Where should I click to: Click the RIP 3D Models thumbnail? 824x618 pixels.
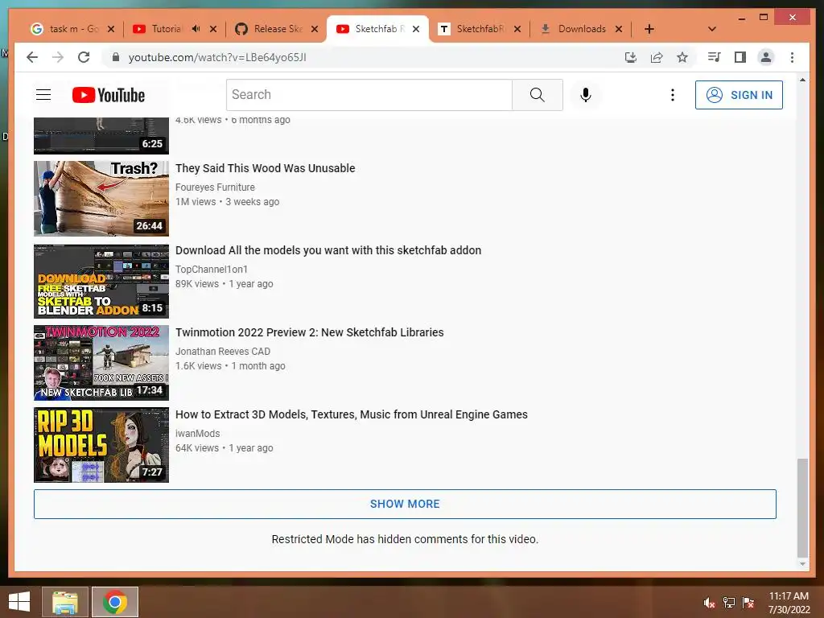[101, 445]
